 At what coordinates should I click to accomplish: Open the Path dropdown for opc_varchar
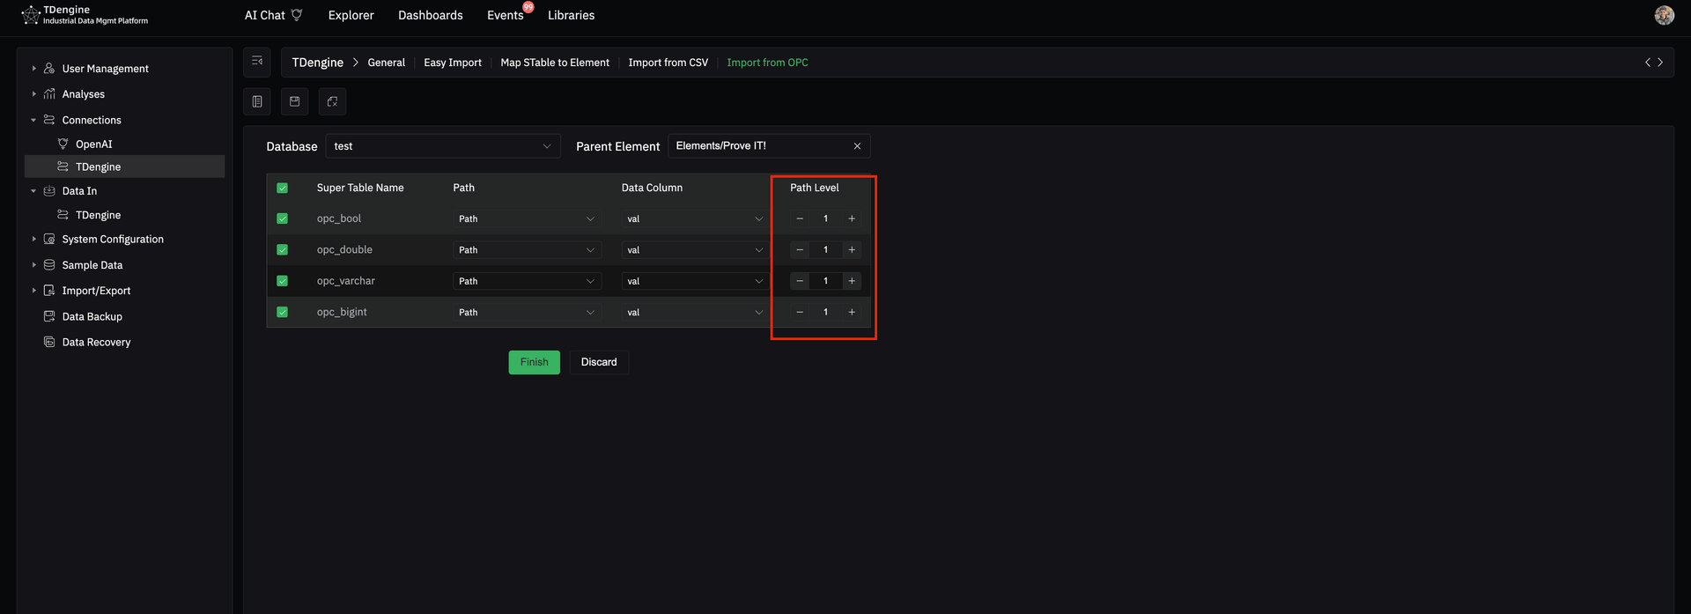[x=526, y=281]
